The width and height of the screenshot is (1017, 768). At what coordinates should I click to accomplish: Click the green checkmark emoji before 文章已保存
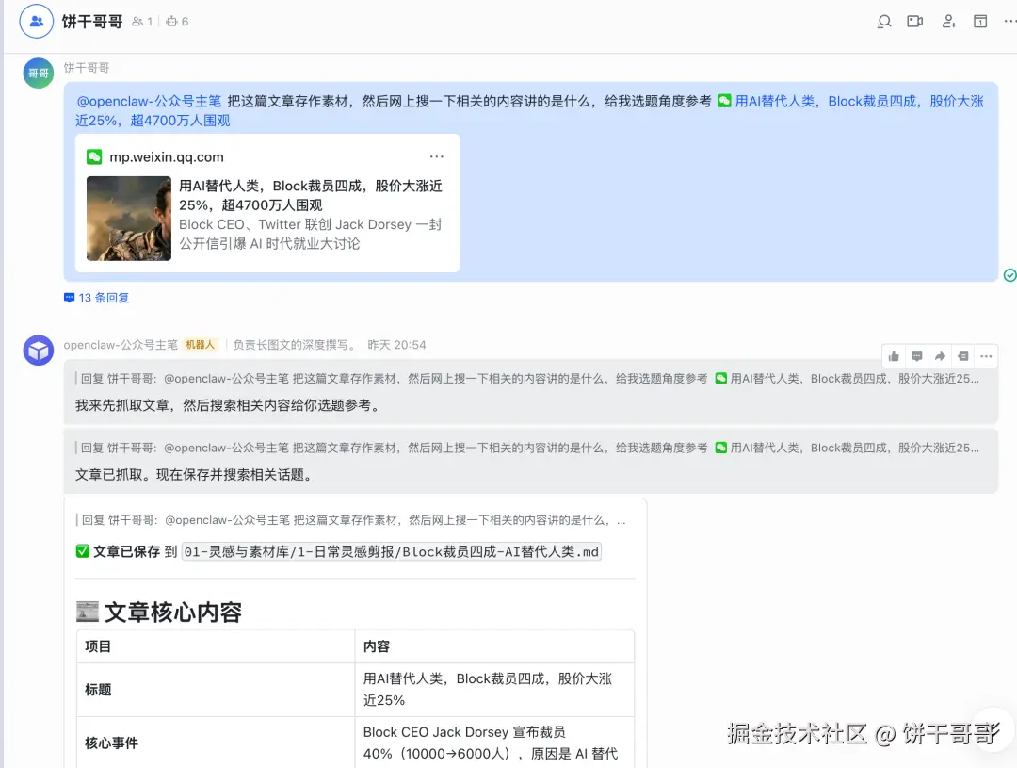click(82, 551)
